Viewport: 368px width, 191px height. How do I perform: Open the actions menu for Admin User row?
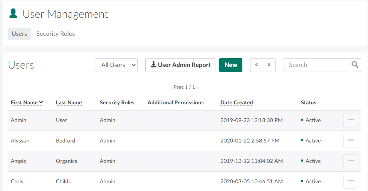350,120
